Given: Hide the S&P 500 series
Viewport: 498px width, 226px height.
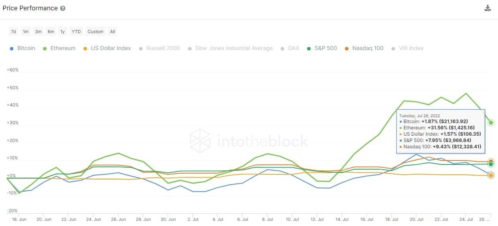Looking at the screenshot, I should (322, 48).
